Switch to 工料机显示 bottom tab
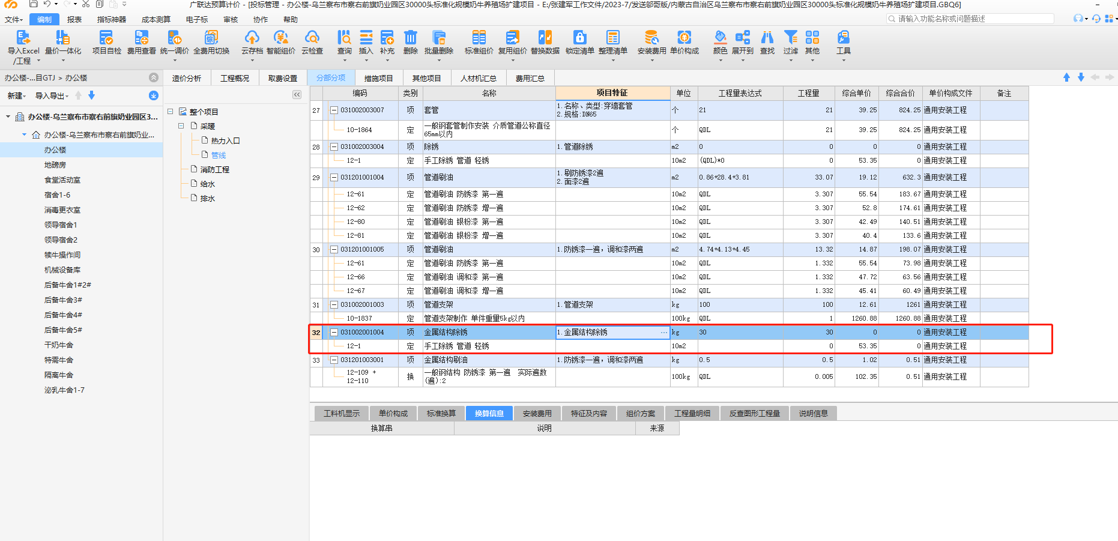 coord(342,413)
